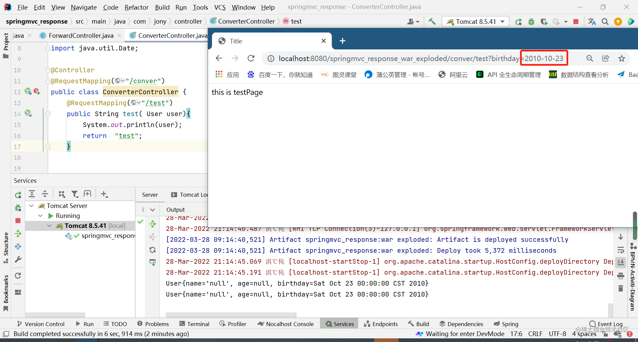
Task: Stop the running server in top toolbar
Action: pos(576,22)
